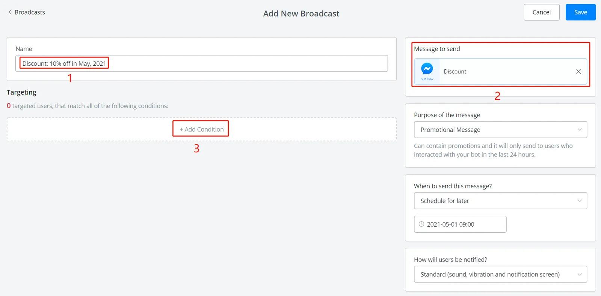This screenshot has width=601, height=296.
Task: Open the Standard notification type dropdown
Action: click(x=500, y=274)
